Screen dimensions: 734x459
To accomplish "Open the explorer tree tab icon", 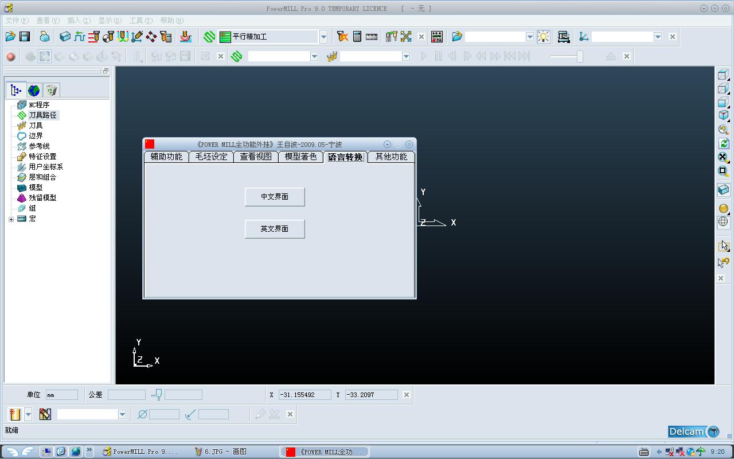I will tap(16, 90).
